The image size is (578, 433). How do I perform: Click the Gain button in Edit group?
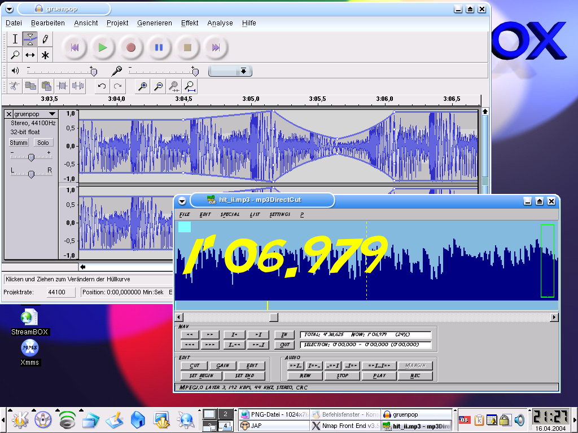click(223, 366)
